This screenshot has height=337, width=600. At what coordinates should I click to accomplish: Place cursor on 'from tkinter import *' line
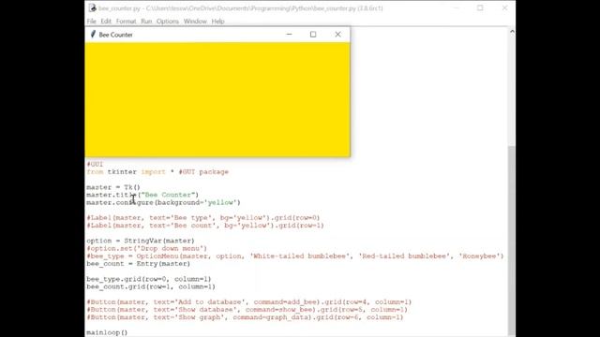pyautogui.click(x=157, y=172)
